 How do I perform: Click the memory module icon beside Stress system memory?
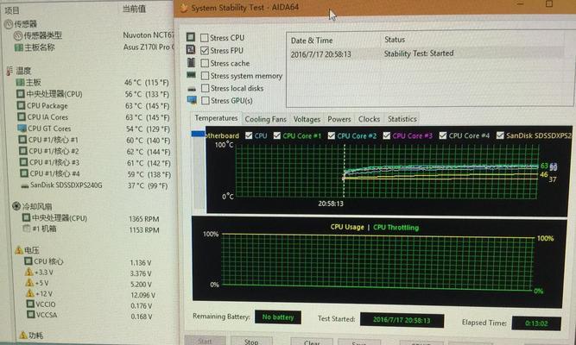click(191, 75)
